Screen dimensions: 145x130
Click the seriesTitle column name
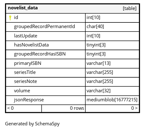25,72
